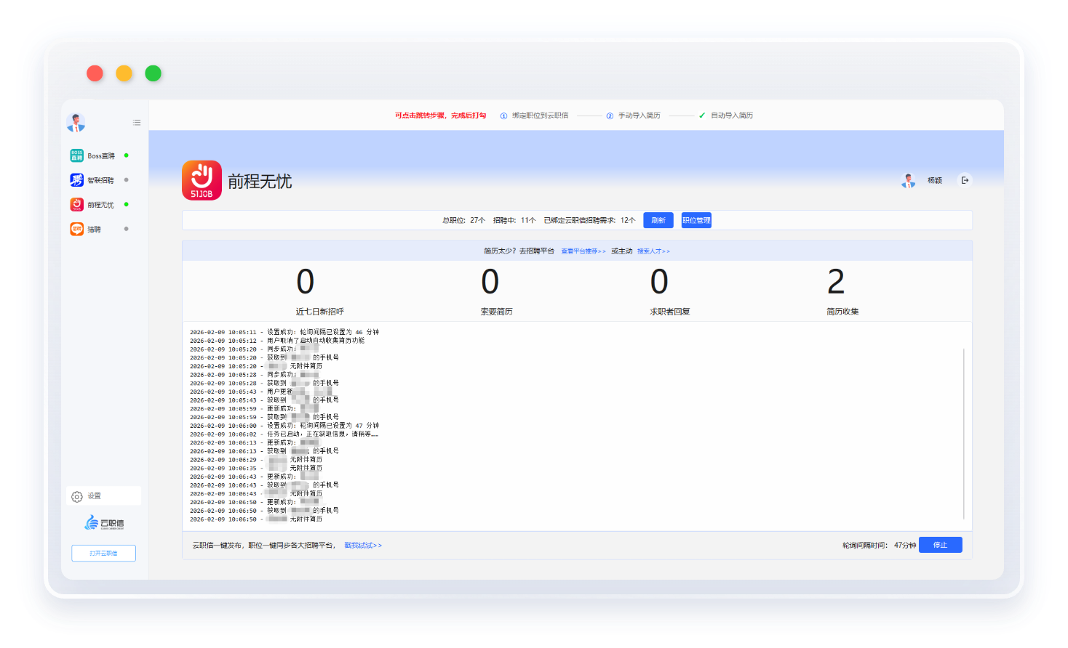Image resolution: width=1068 pixels, height=648 pixels.
Task: Click the 打开云职信 button
Action: click(x=103, y=554)
